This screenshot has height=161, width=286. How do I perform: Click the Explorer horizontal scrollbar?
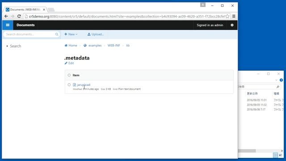tap(247, 151)
